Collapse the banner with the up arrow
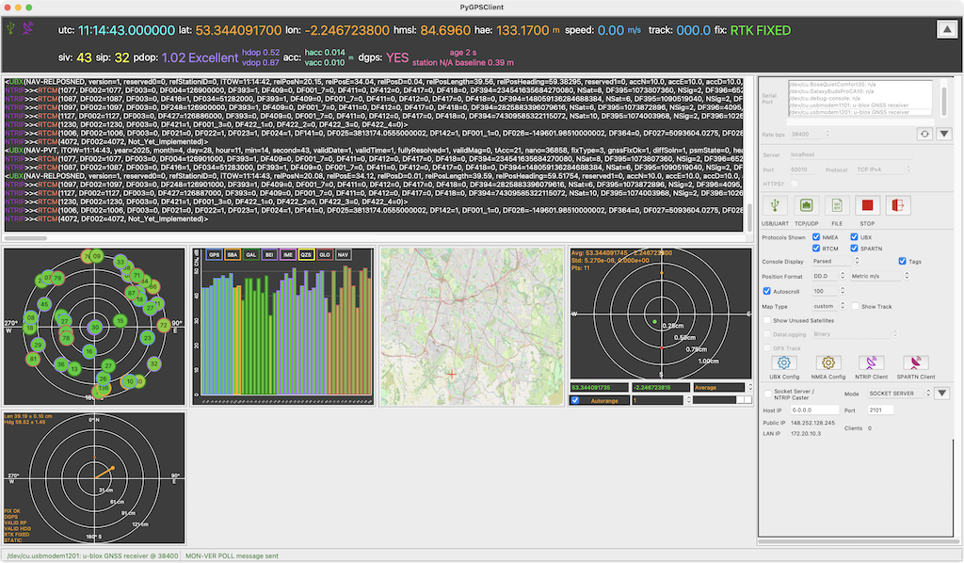Viewport: 964px width, 563px height. coord(947,29)
